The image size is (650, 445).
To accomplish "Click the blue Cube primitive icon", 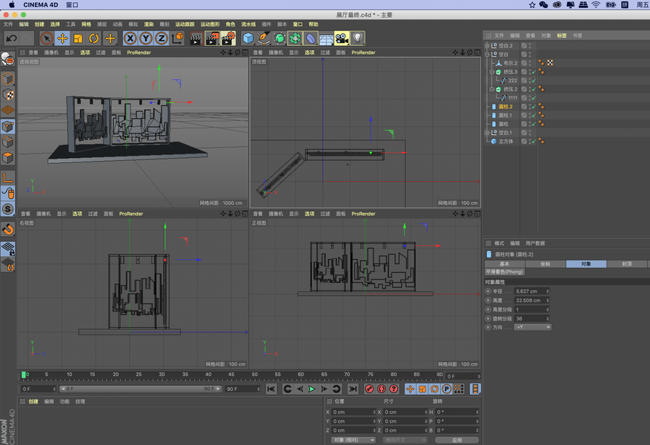I will 248,39.
